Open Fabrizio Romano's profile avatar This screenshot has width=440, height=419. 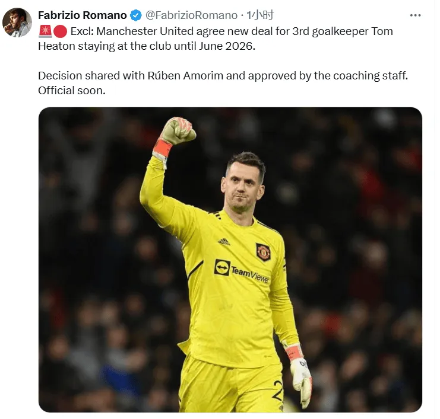(17, 22)
